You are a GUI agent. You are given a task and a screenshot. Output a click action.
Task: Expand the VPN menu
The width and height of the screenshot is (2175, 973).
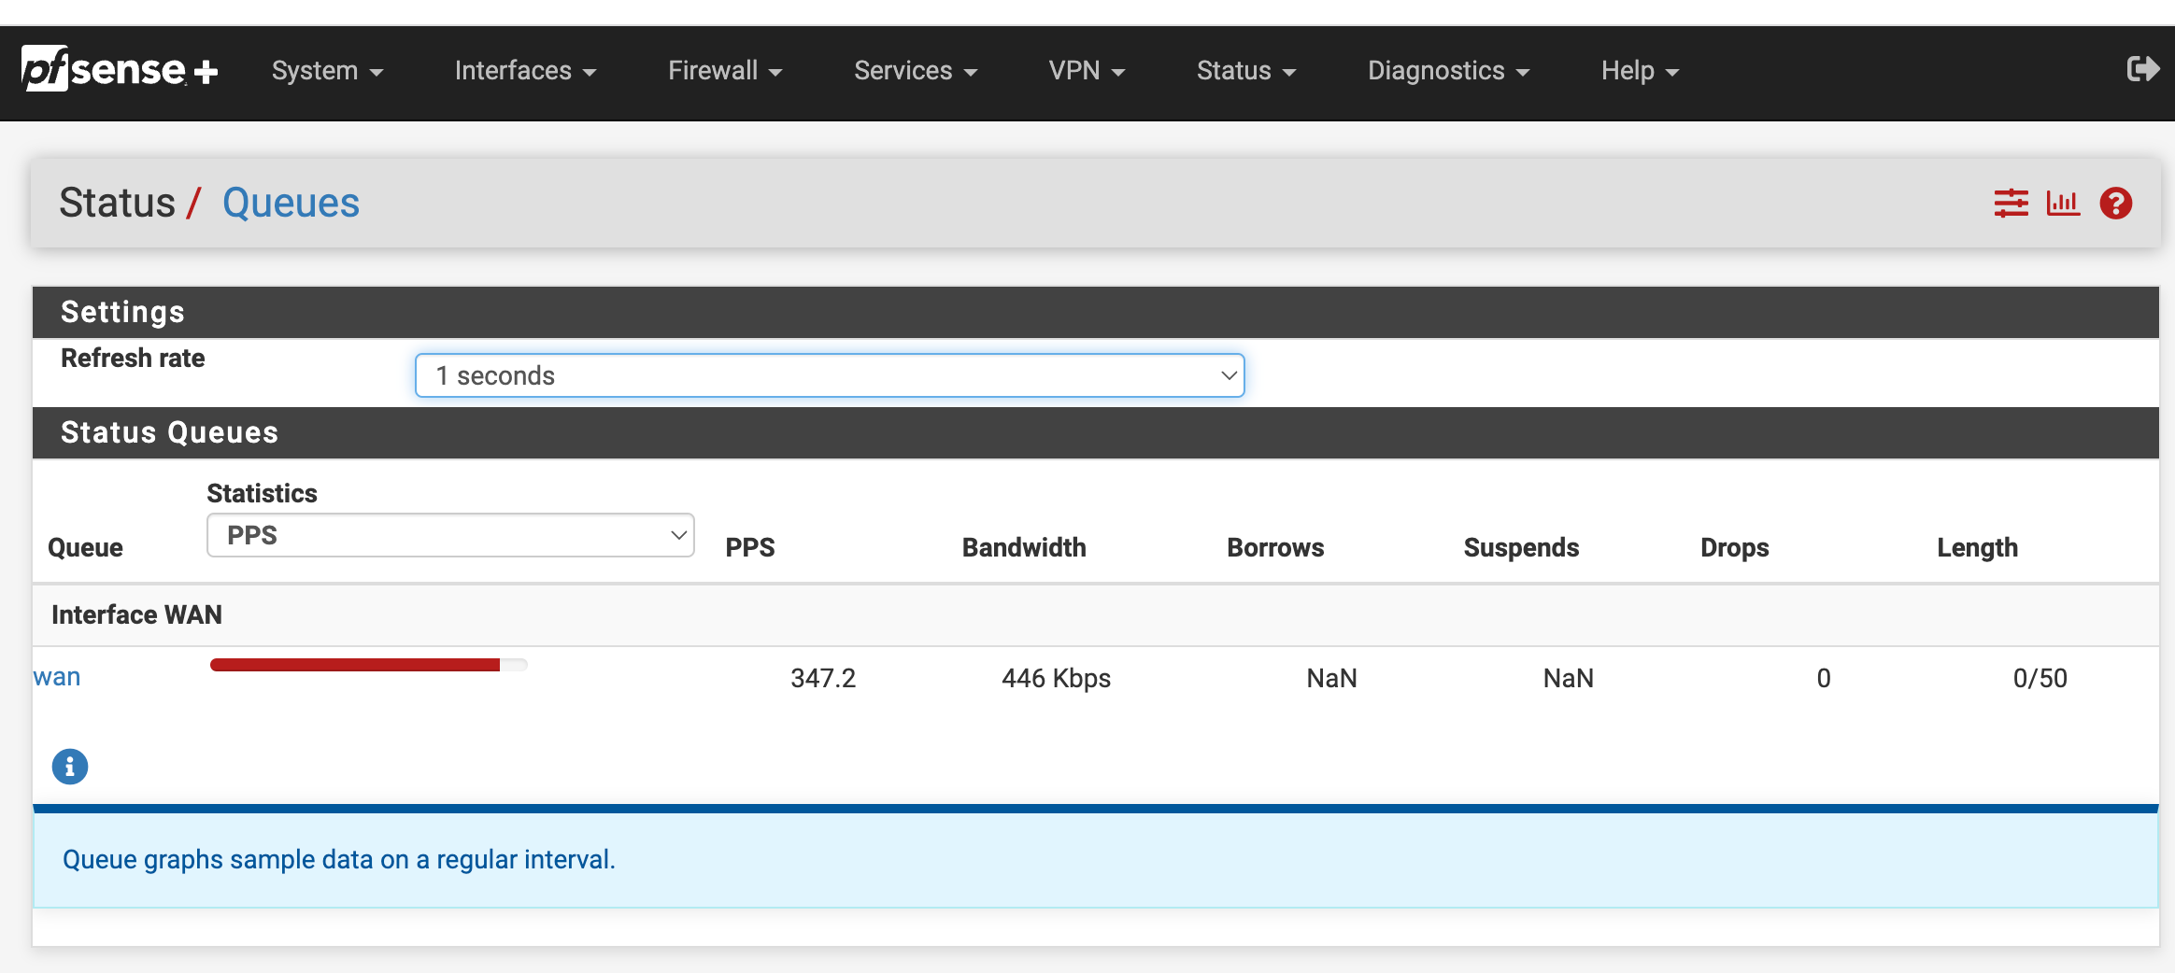(x=1087, y=71)
